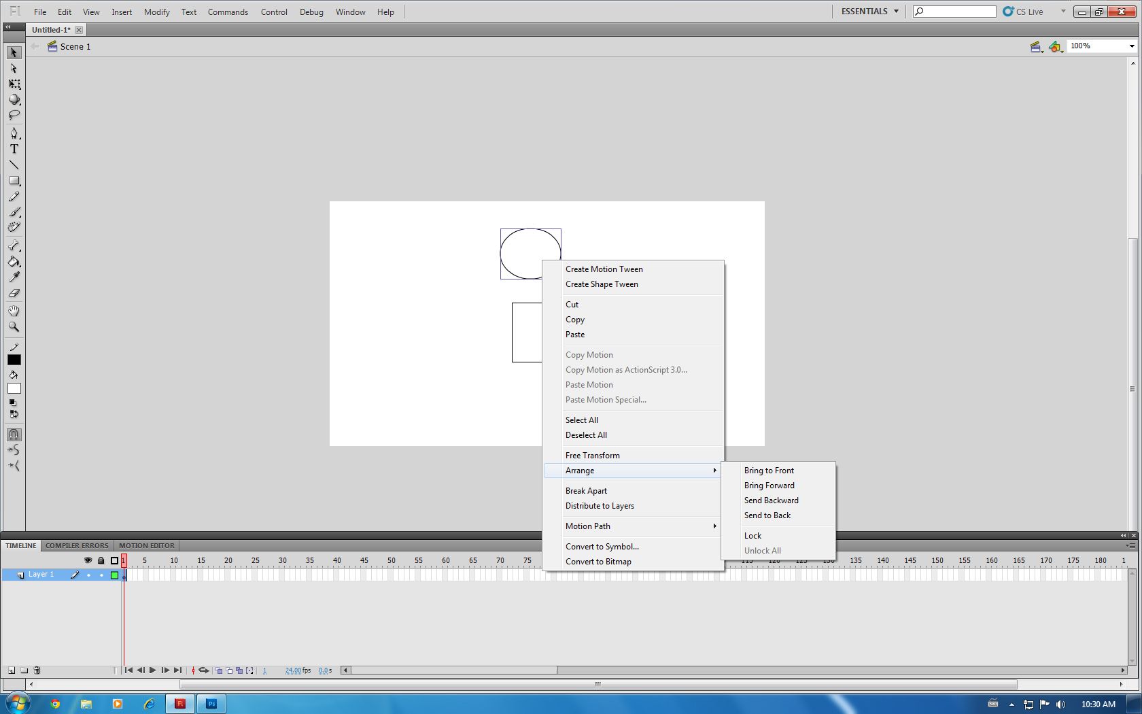Image resolution: width=1142 pixels, height=714 pixels.
Task: Insert a new layer in the timeline
Action: (x=12, y=670)
